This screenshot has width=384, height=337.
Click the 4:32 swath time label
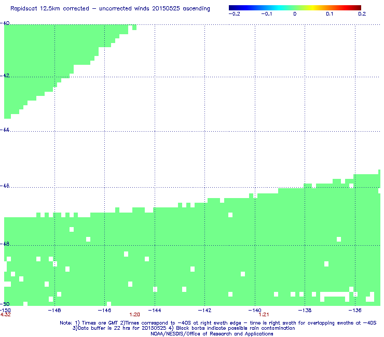pos(5,315)
